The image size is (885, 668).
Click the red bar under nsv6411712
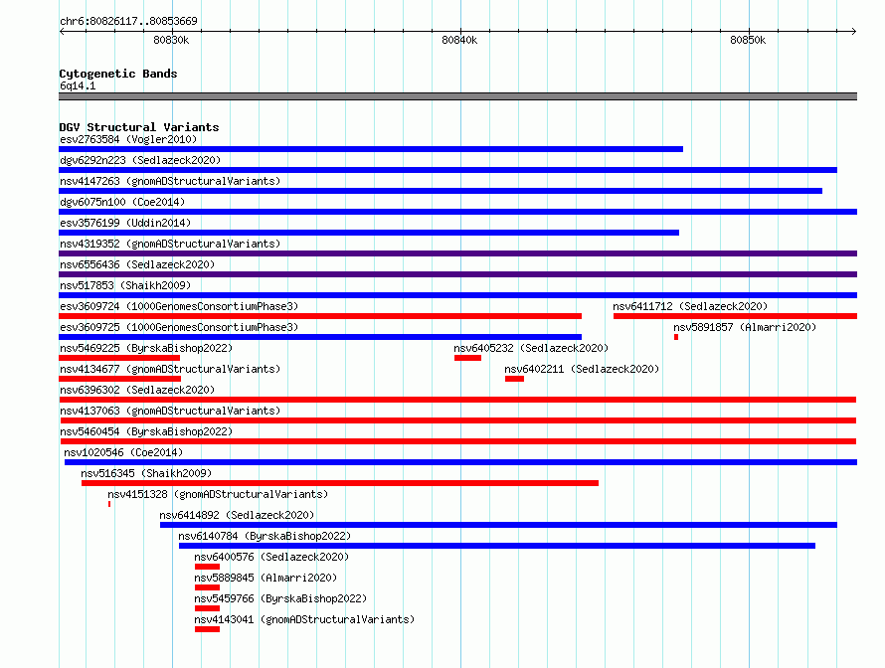[x=736, y=316]
